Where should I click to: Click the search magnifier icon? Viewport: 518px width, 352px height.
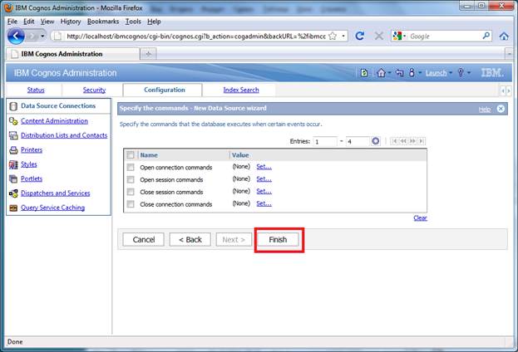pyautogui.click(x=486, y=36)
